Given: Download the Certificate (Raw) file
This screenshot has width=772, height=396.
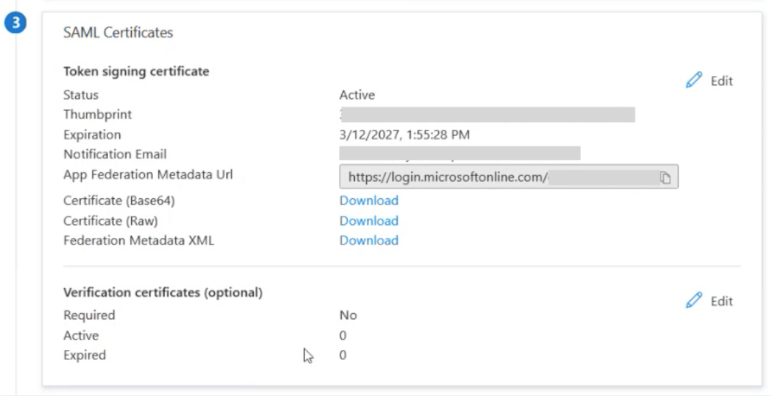Looking at the screenshot, I should (369, 221).
